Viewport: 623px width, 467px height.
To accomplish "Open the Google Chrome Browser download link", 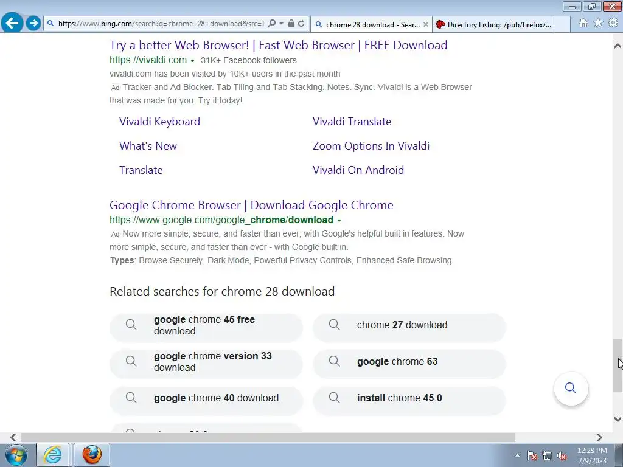I will 251,205.
